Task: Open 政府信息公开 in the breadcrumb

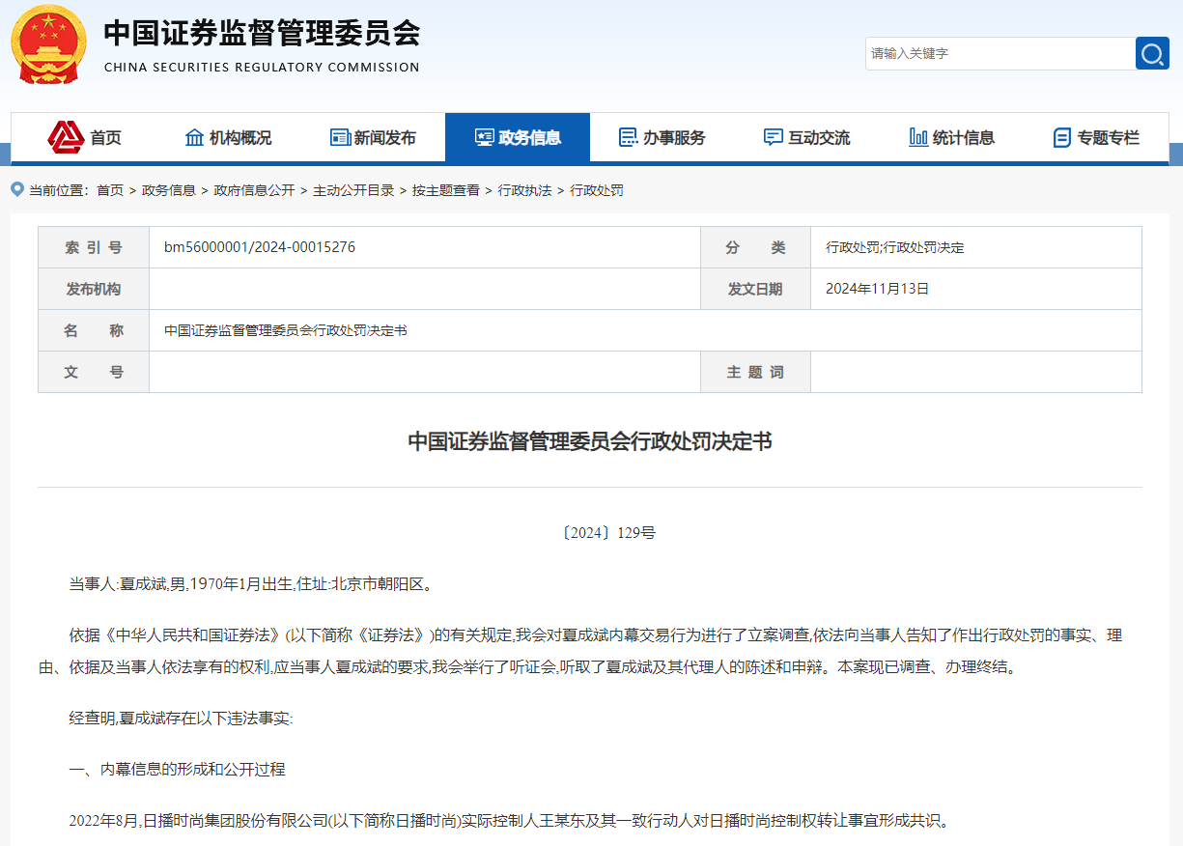Action: (254, 190)
